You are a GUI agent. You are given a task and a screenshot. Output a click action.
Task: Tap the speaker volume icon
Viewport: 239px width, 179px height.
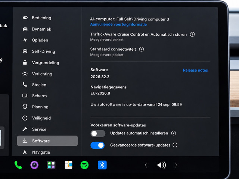click(162, 165)
